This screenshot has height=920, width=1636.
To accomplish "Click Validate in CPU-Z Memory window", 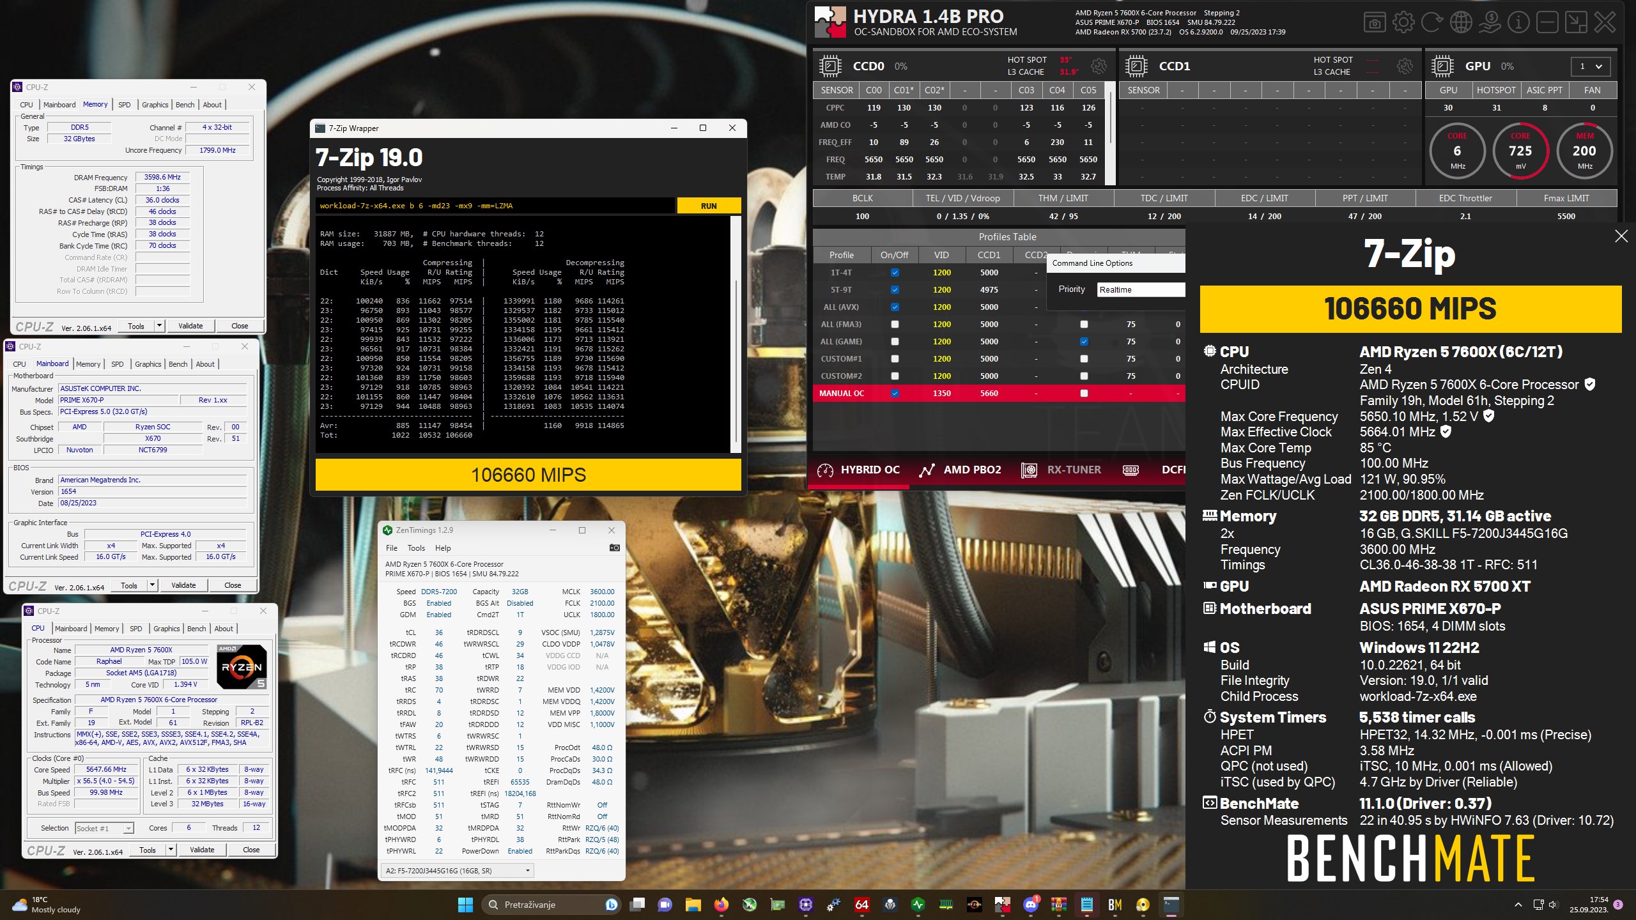I will click(190, 326).
